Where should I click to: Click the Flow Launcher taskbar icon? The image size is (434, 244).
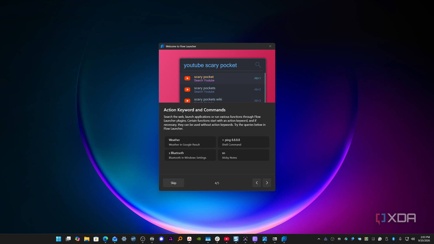point(284,239)
